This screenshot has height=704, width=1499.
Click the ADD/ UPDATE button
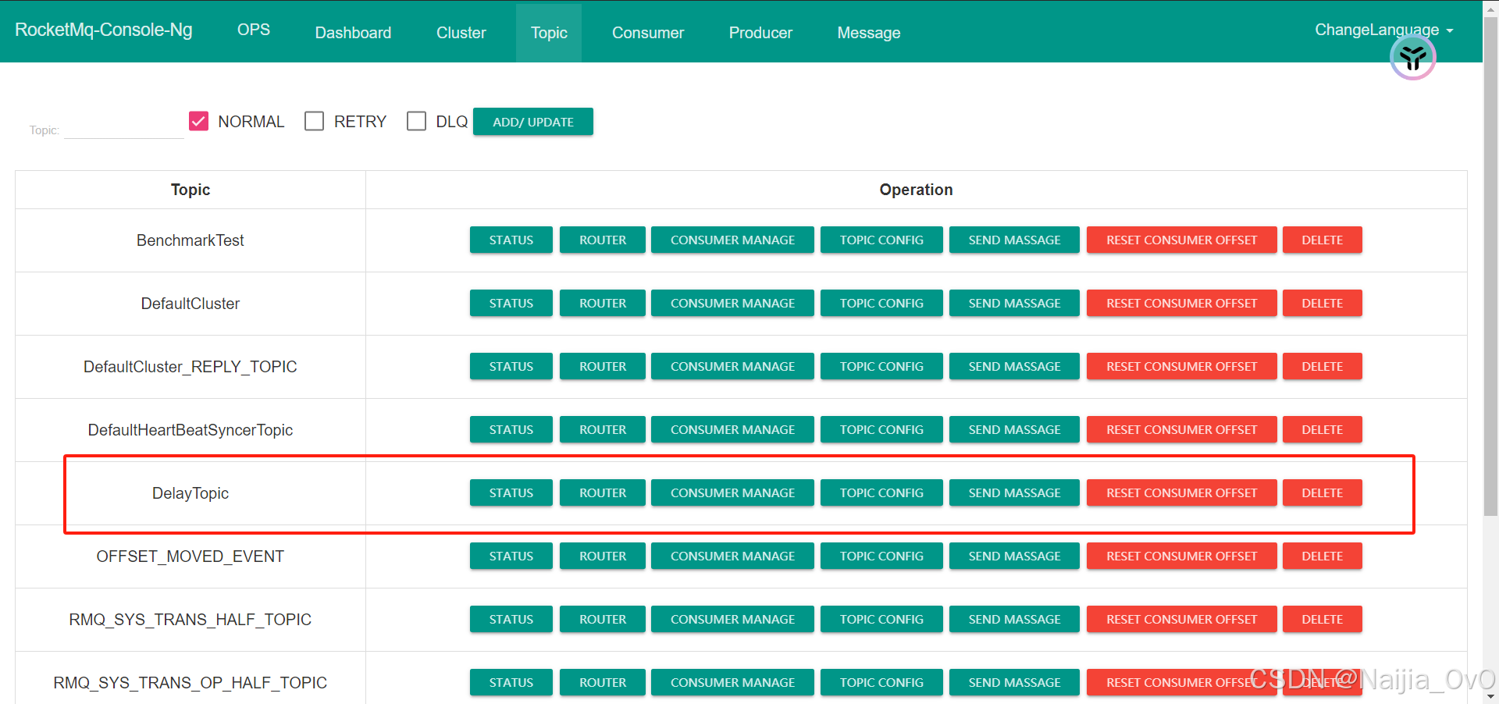pos(533,122)
